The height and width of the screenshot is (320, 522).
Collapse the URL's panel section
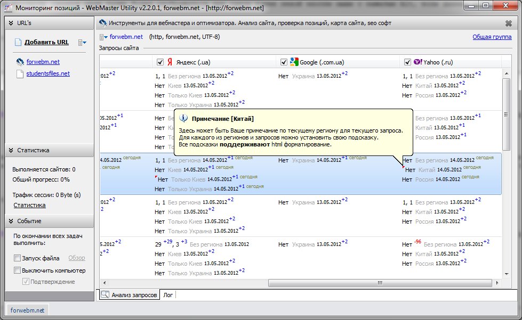(x=11, y=23)
